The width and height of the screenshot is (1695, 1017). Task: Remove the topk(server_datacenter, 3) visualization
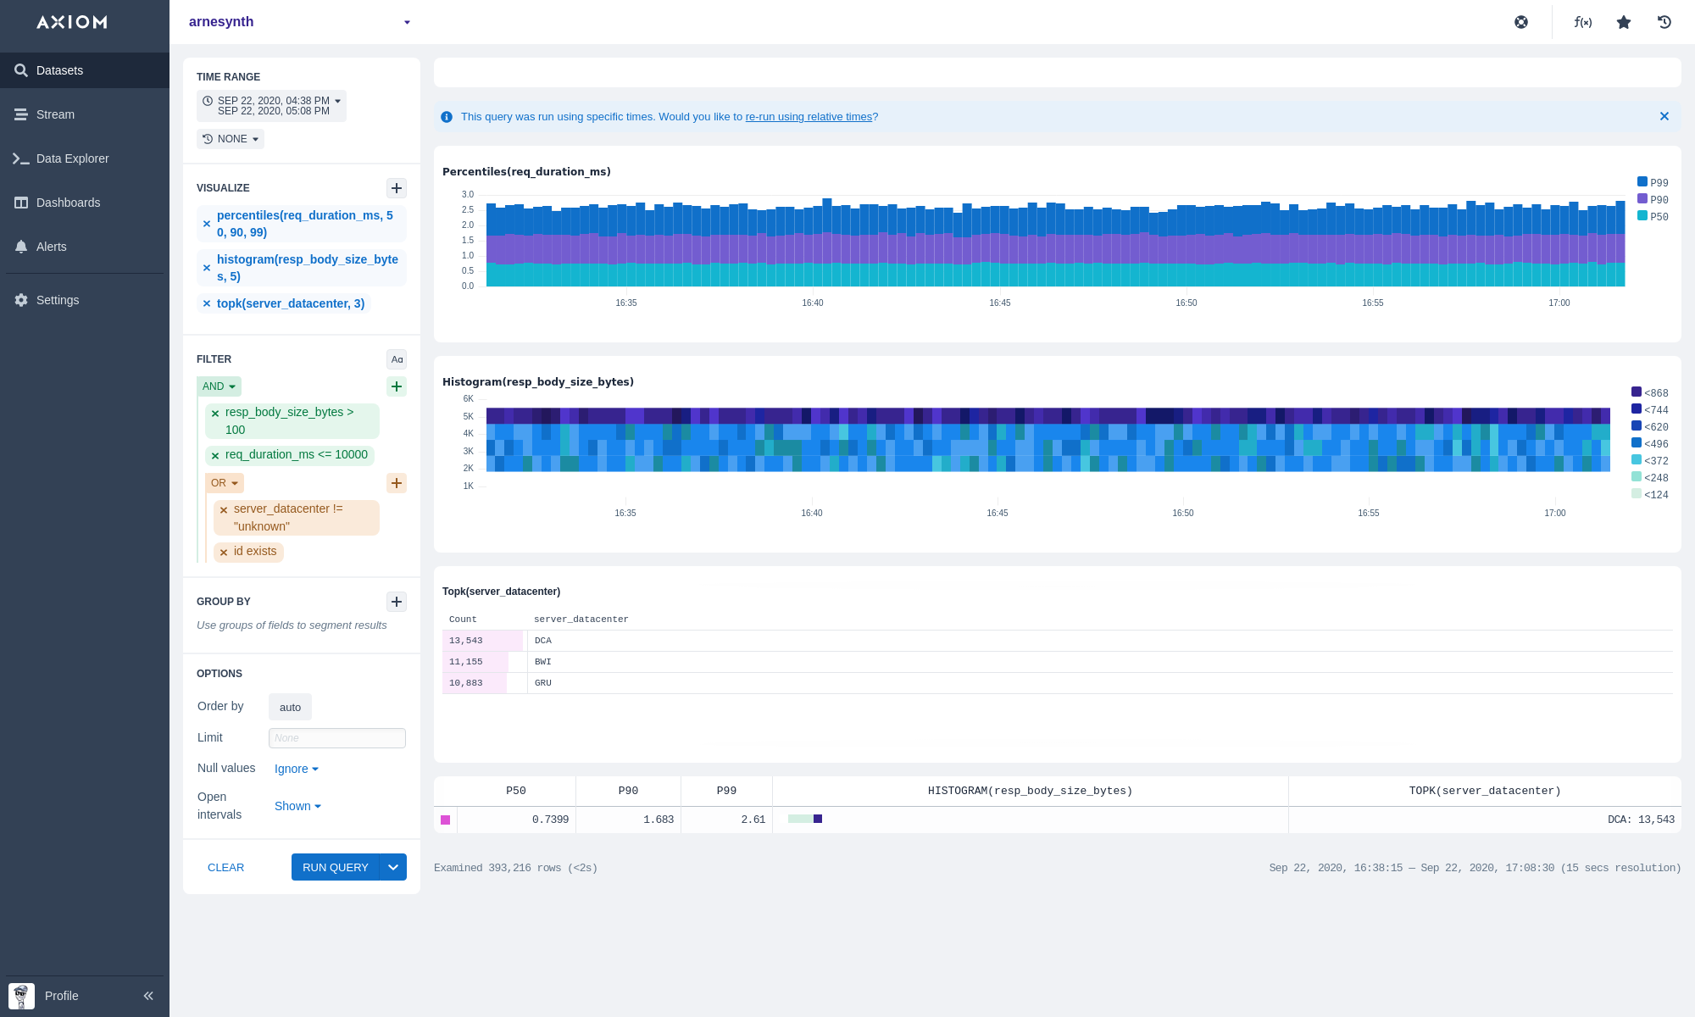click(x=207, y=303)
